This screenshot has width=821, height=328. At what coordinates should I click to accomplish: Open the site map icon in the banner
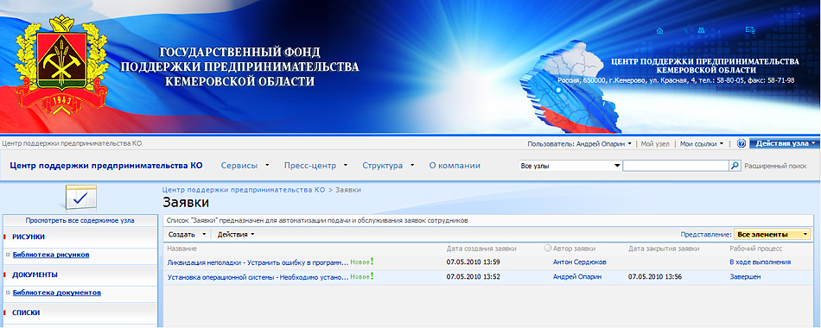tap(702, 31)
